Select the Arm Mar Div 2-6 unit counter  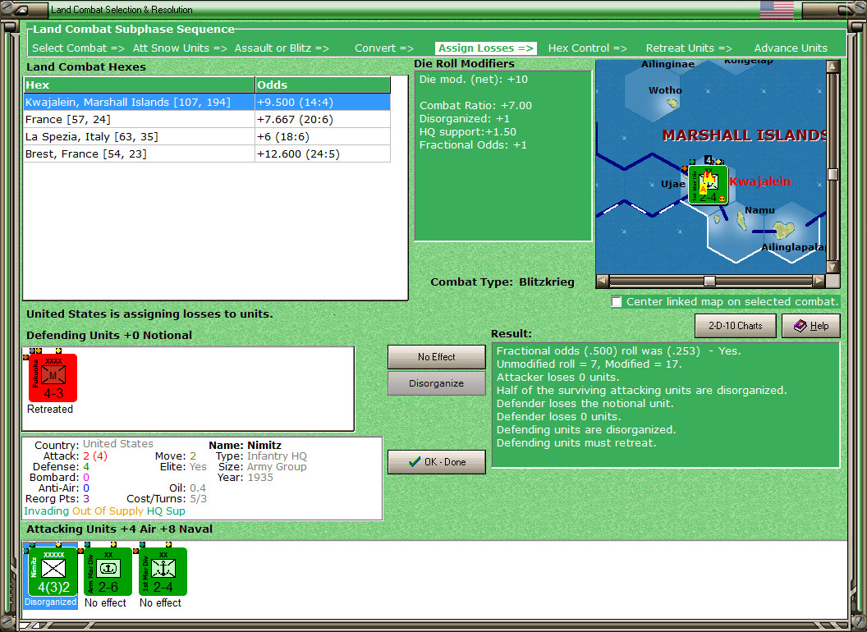tap(108, 571)
